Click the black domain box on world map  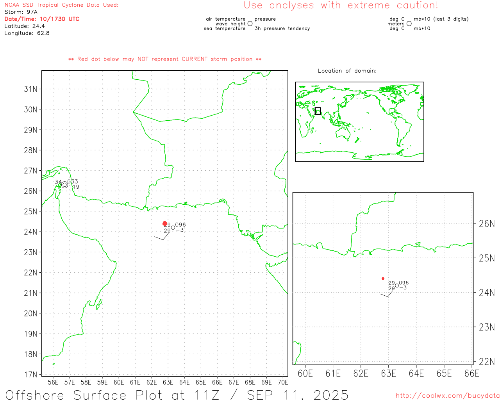tap(318, 111)
